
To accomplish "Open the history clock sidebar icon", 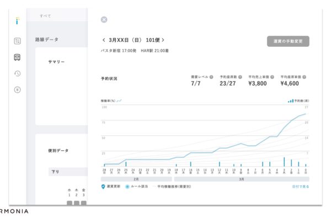I will tap(17, 74).
